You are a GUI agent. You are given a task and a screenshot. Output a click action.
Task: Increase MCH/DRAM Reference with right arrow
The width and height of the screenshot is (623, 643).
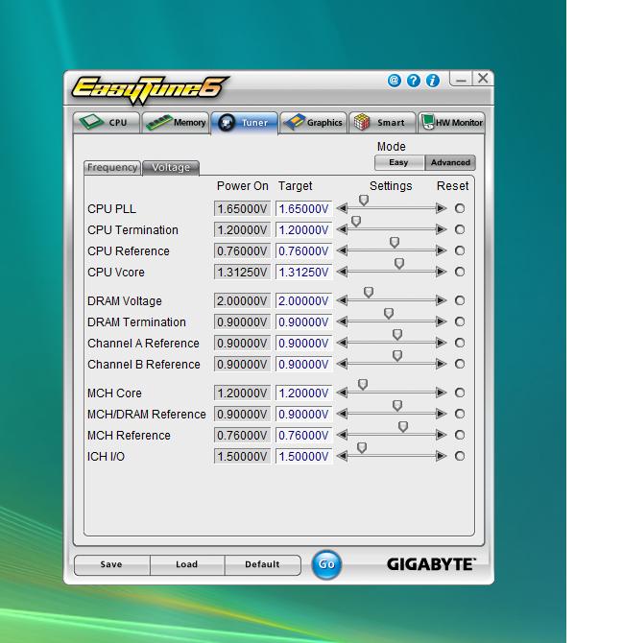click(x=442, y=414)
